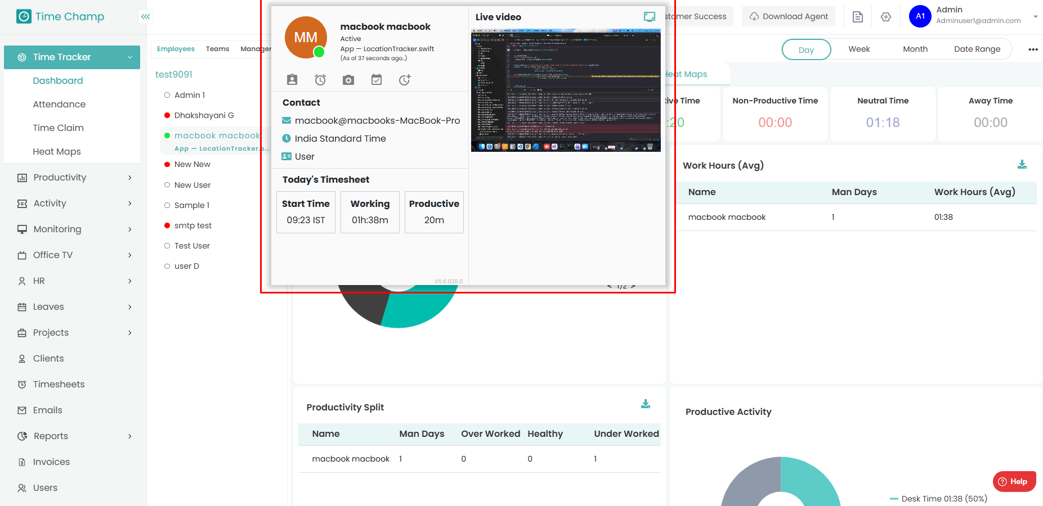
Task: Select the Month range option
Action: click(915, 49)
